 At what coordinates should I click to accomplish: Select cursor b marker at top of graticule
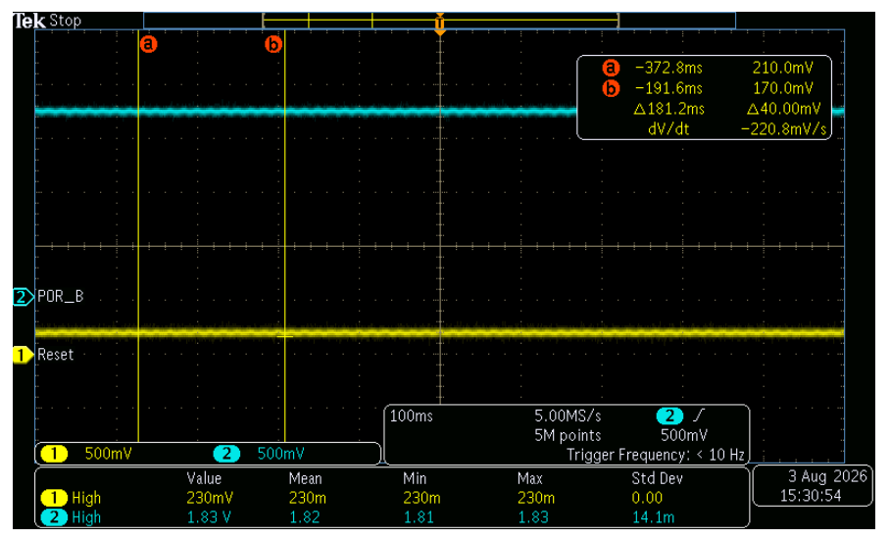point(273,44)
